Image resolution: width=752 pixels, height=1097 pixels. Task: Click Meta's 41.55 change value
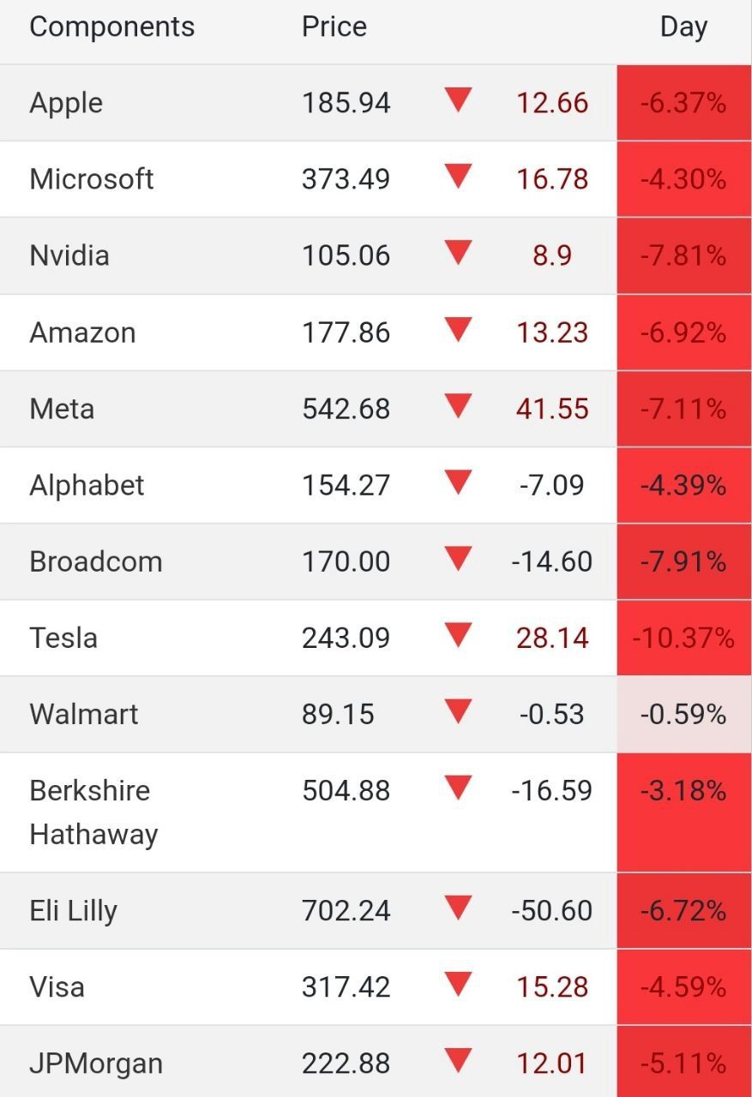tap(552, 409)
